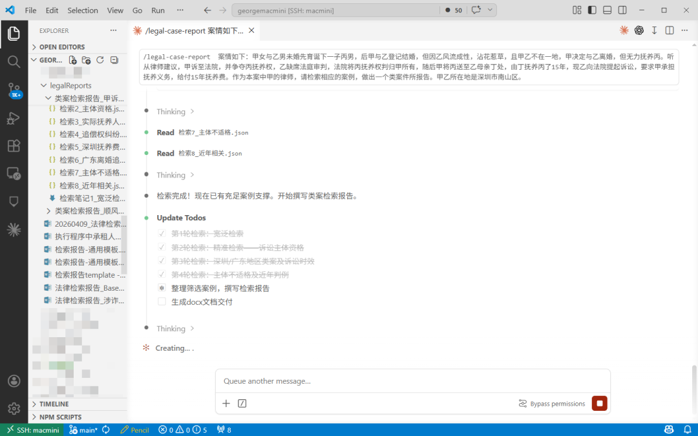Open the Edit menu
The height and width of the screenshot is (436, 698).
(x=52, y=10)
